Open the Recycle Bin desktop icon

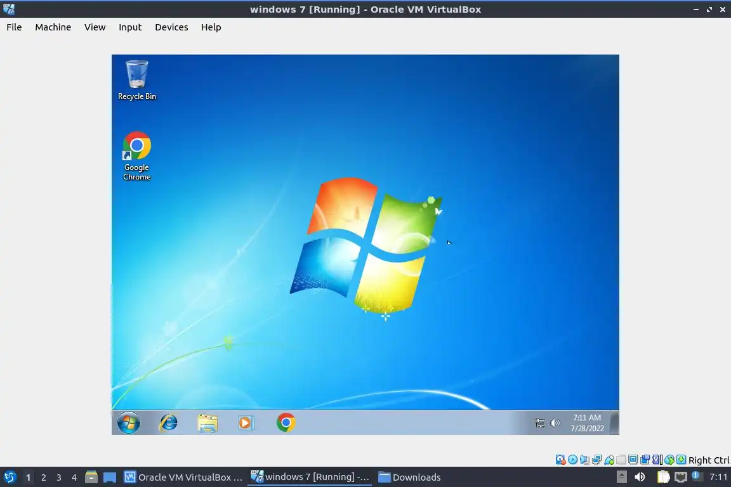tap(136, 80)
